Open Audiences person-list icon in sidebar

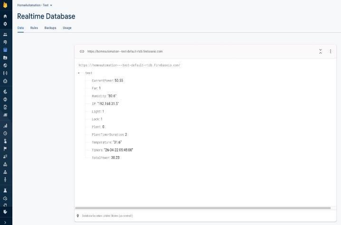pos(5,157)
